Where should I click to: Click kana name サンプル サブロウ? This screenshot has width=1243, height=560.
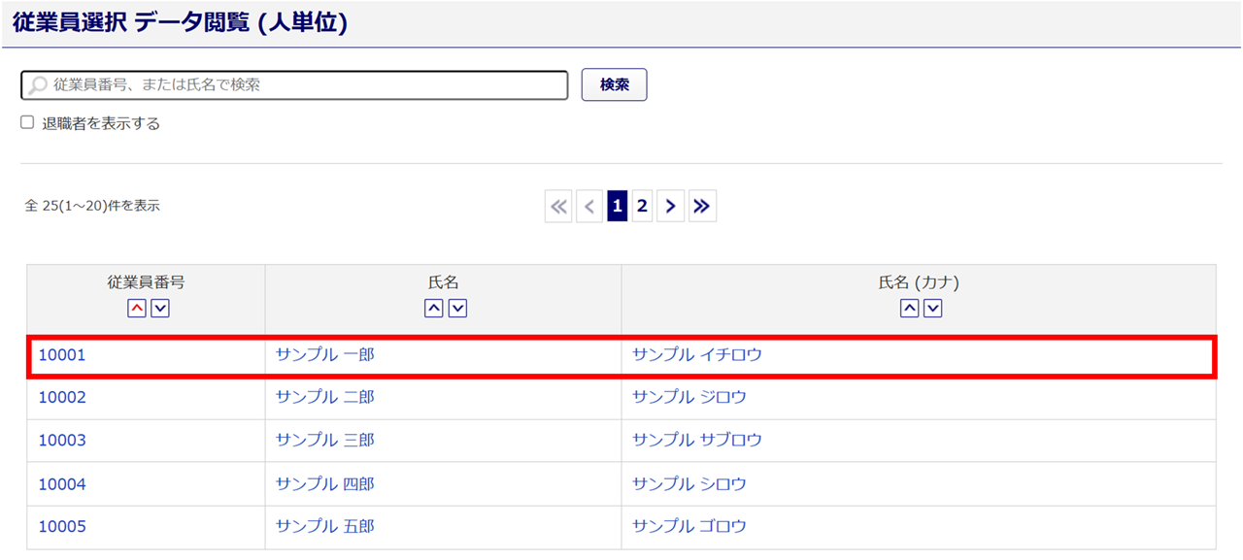697,441
